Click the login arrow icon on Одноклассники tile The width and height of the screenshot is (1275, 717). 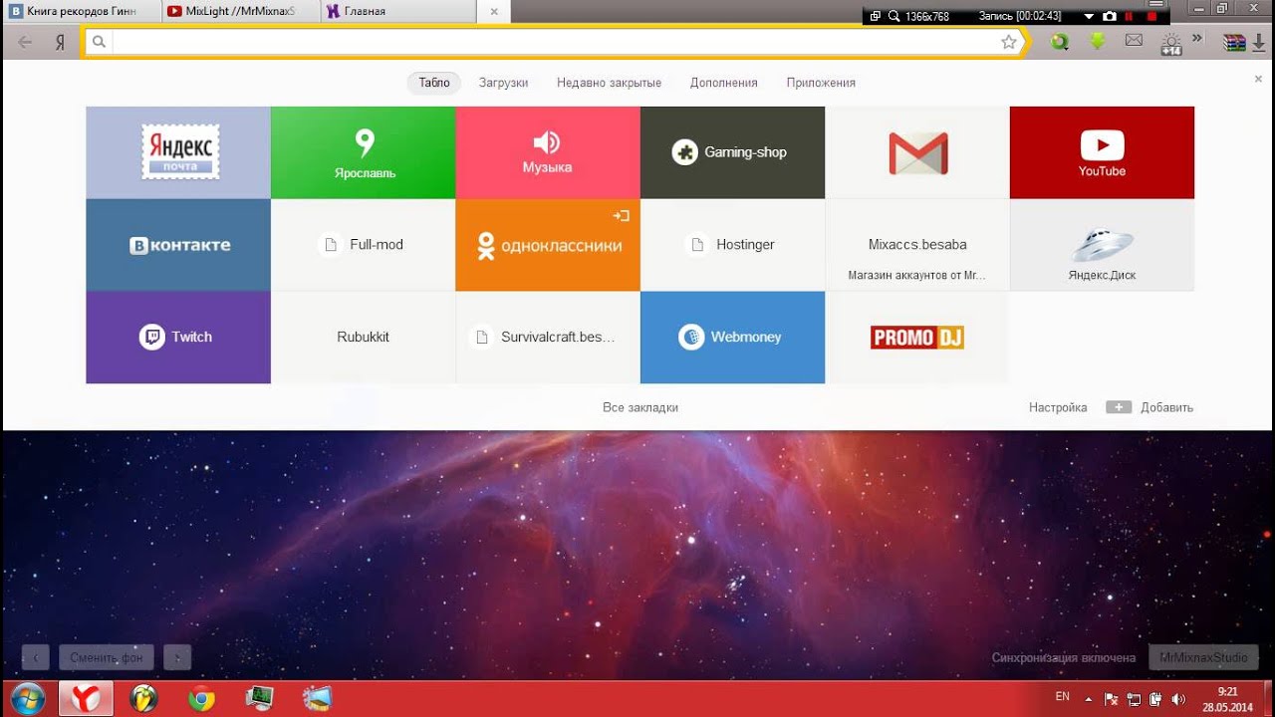point(622,215)
